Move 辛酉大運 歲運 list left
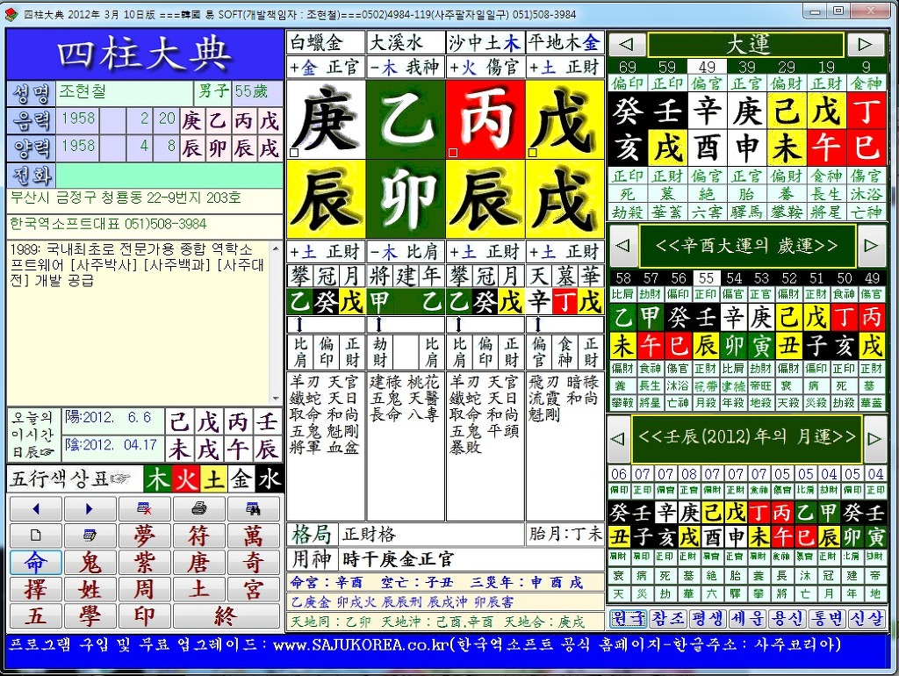 tap(622, 246)
